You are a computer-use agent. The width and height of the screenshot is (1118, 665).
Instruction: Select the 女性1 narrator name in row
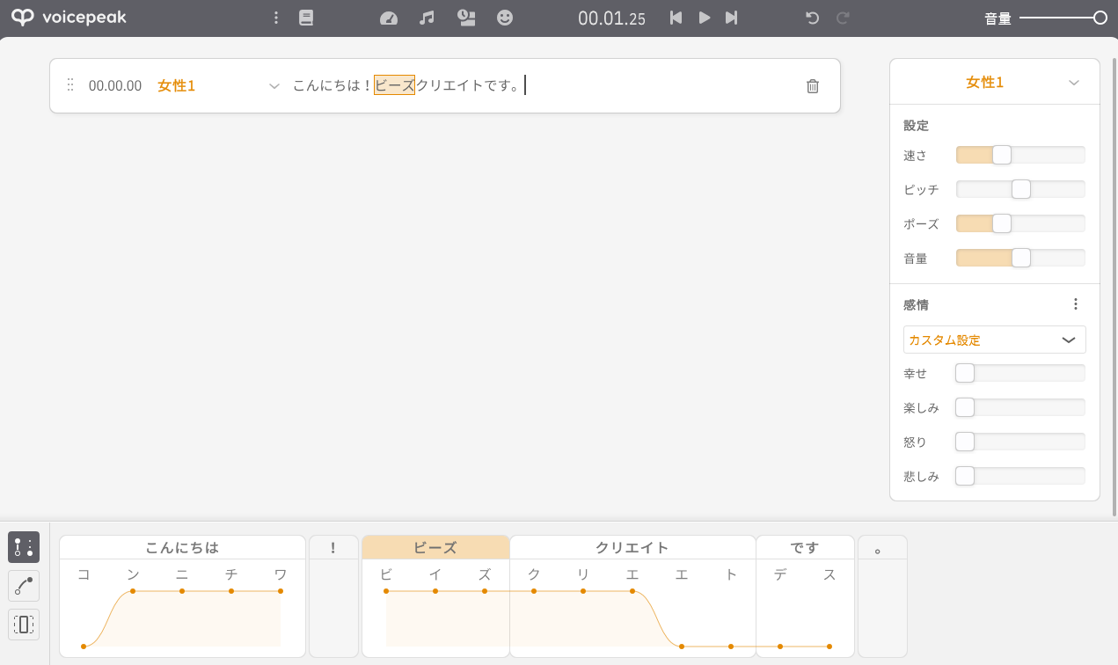176,85
